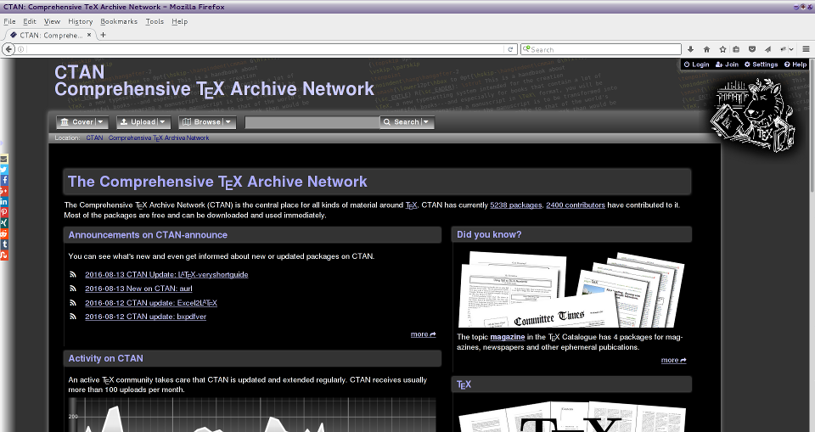Open the 2400 contributors link

point(576,205)
